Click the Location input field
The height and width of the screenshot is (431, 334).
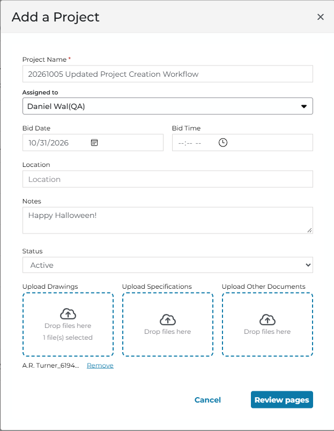(x=168, y=179)
